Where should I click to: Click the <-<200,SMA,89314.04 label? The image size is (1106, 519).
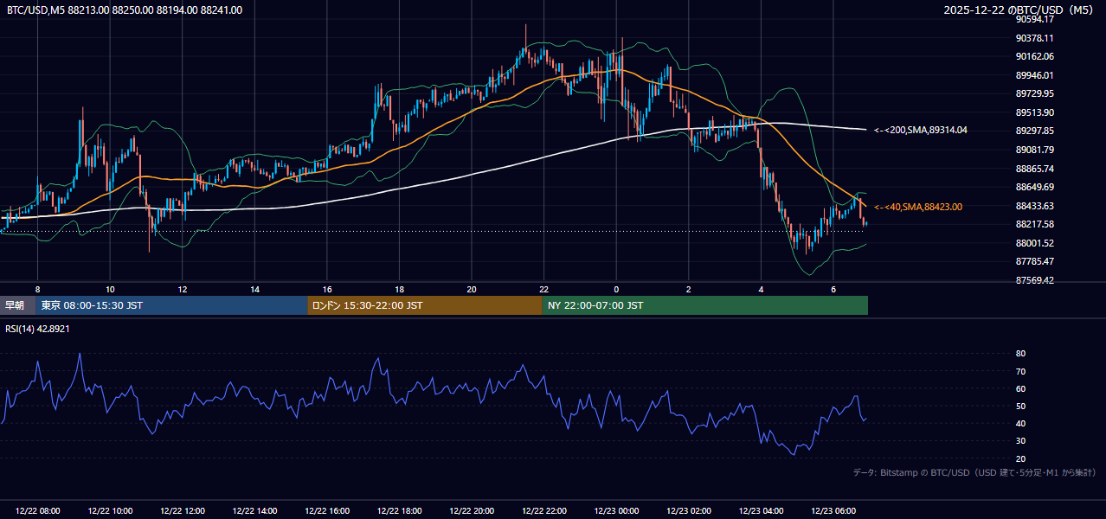920,130
